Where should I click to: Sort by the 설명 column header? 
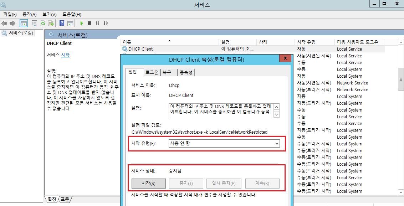pos(238,42)
